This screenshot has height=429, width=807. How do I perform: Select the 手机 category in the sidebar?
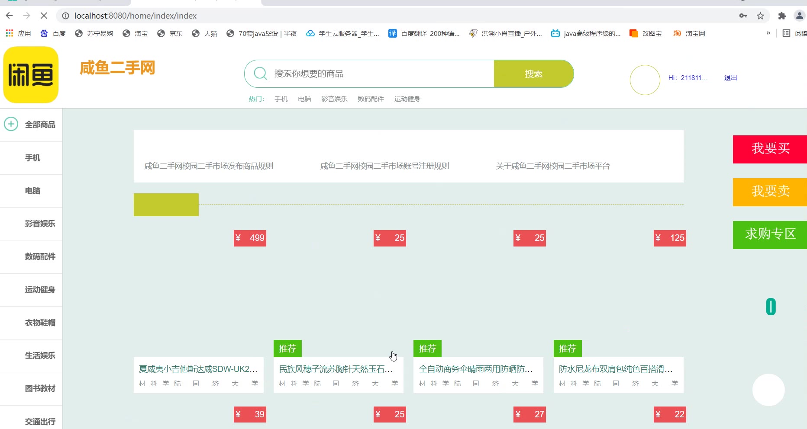[32, 158]
